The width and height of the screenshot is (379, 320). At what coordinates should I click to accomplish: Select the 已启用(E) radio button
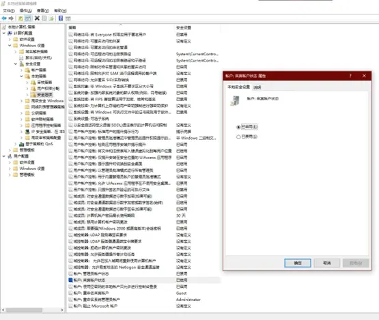click(x=238, y=127)
